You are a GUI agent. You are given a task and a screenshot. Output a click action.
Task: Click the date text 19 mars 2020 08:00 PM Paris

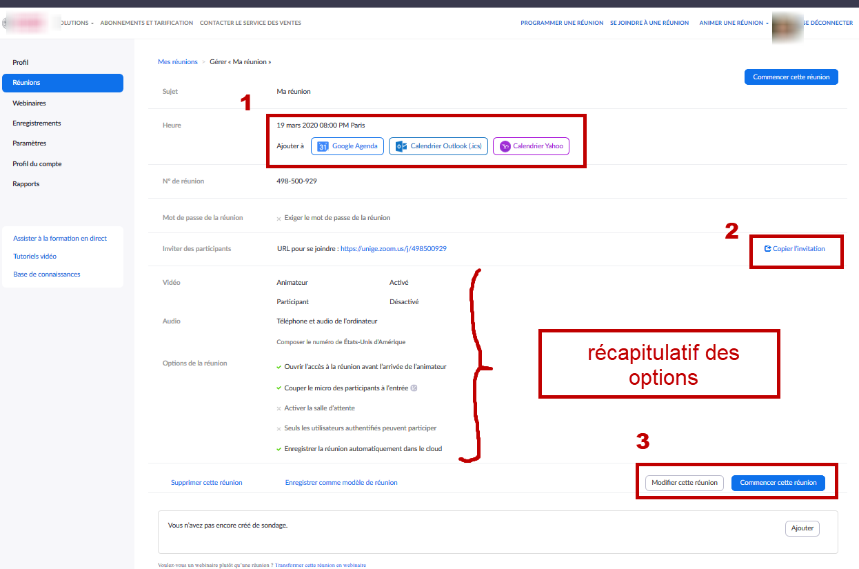click(x=321, y=126)
